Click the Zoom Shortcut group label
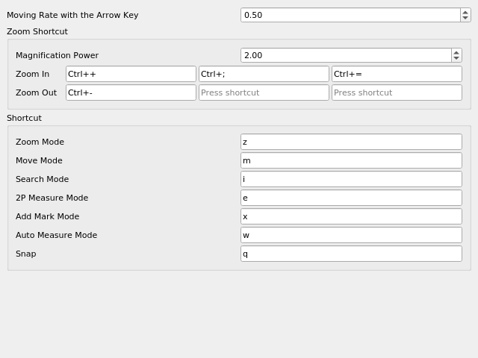Image resolution: width=478 pixels, height=358 pixels. click(x=37, y=31)
